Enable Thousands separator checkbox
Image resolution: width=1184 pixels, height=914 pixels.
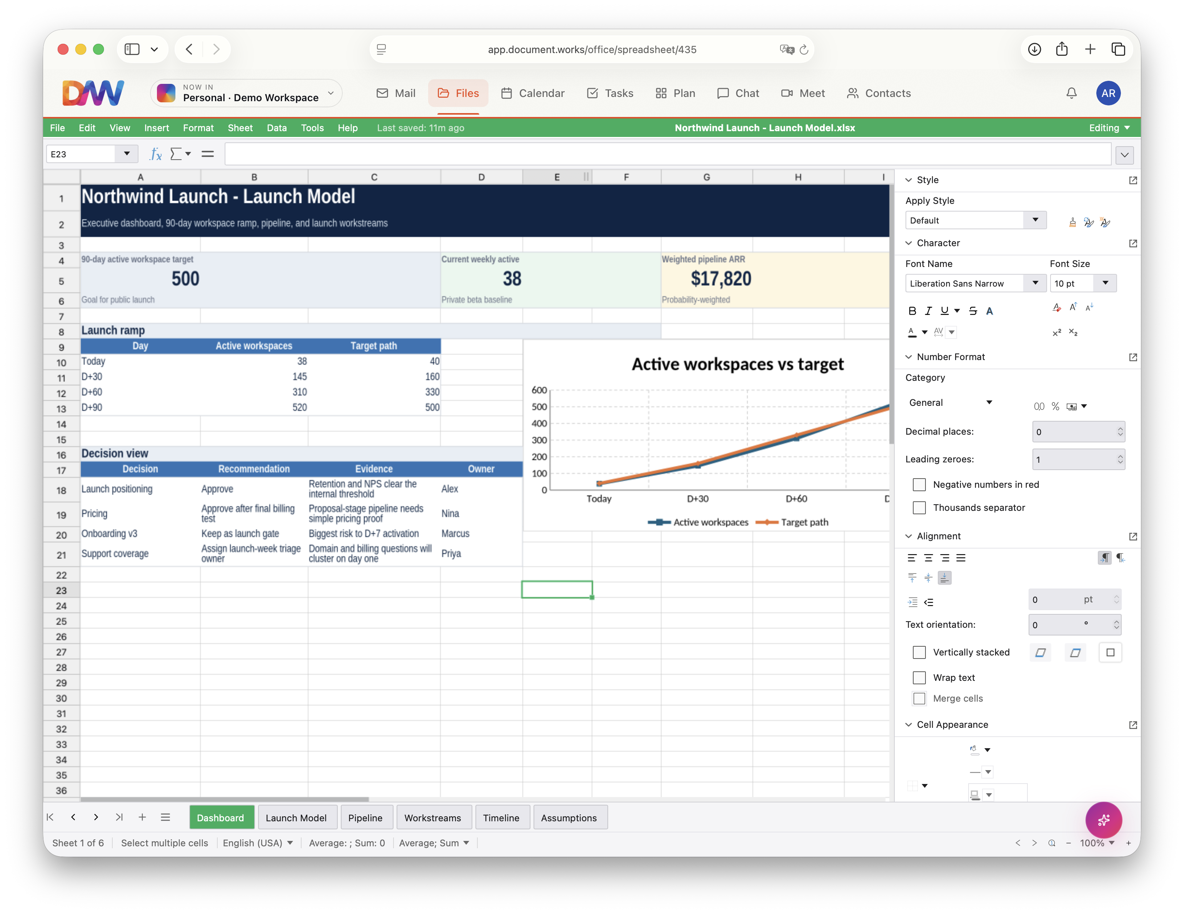pos(919,507)
